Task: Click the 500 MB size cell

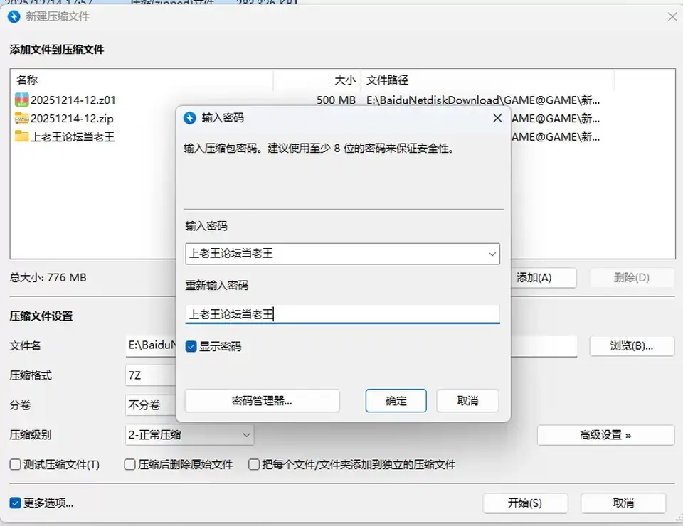Action: click(x=336, y=100)
